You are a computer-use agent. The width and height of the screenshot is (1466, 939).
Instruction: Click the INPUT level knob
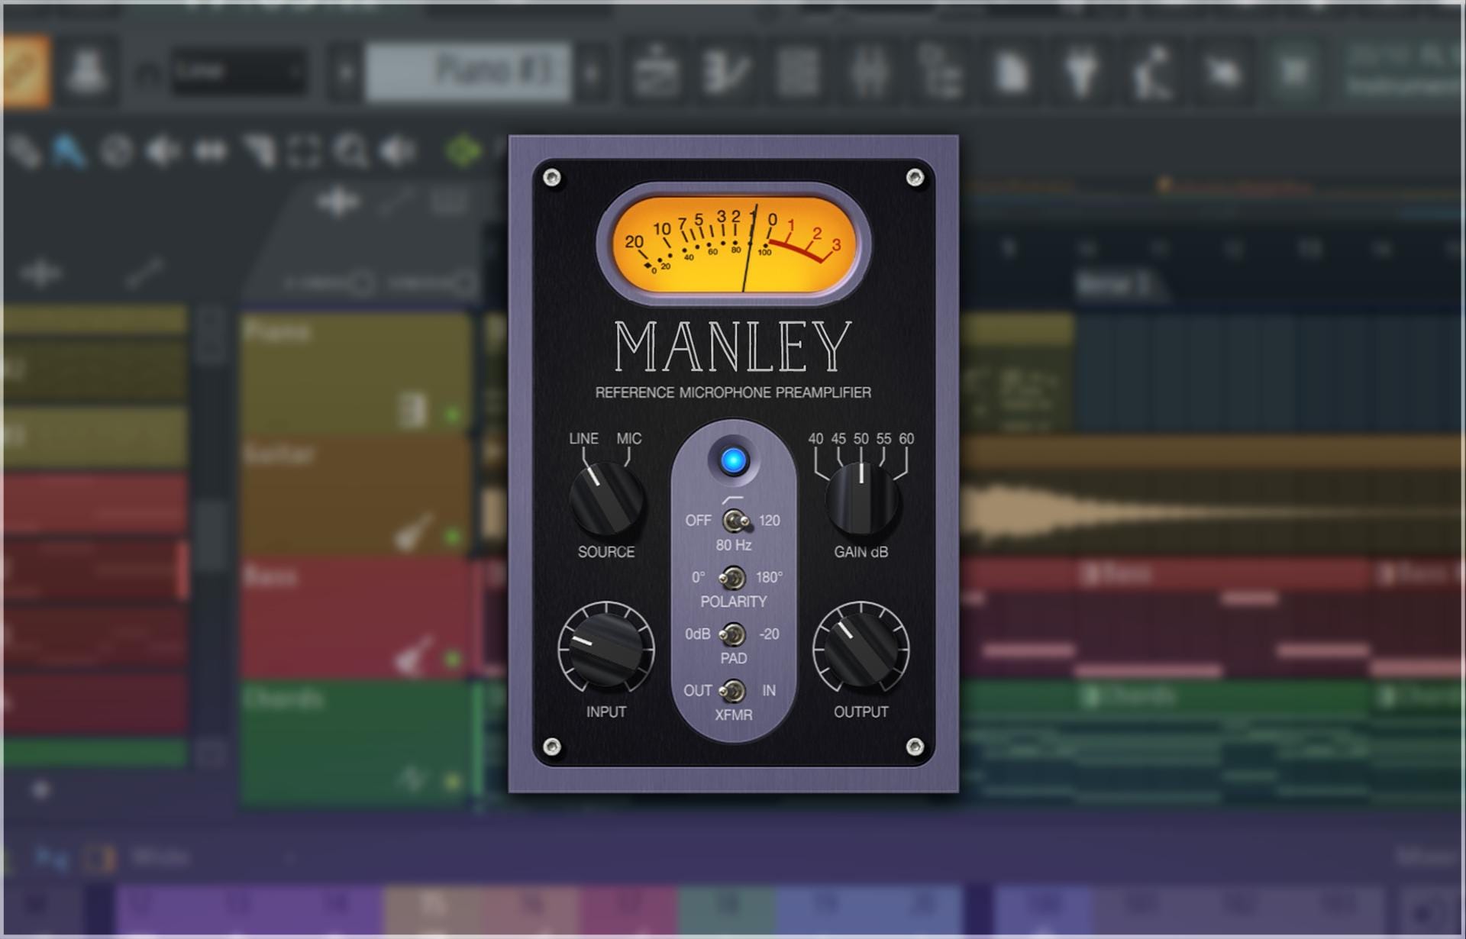pyautogui.click(x=606, y=650)
